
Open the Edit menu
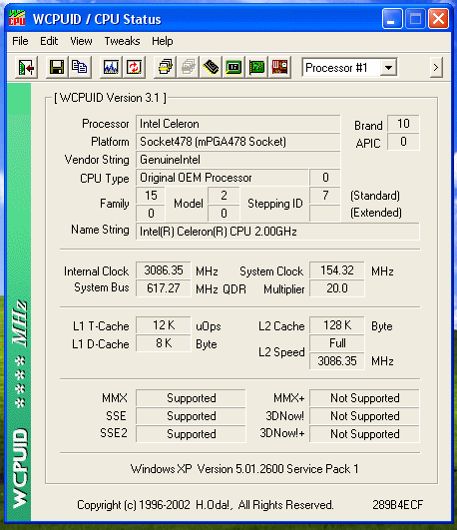pyautogui.click(x=49, y=41)
